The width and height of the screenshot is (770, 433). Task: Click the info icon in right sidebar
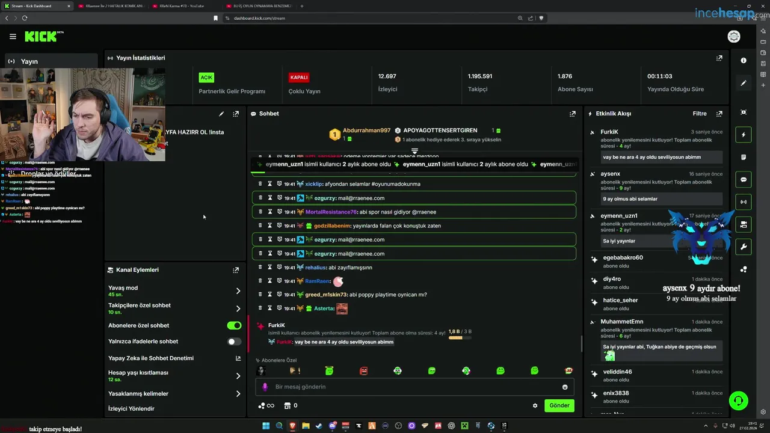pos(744,61)
